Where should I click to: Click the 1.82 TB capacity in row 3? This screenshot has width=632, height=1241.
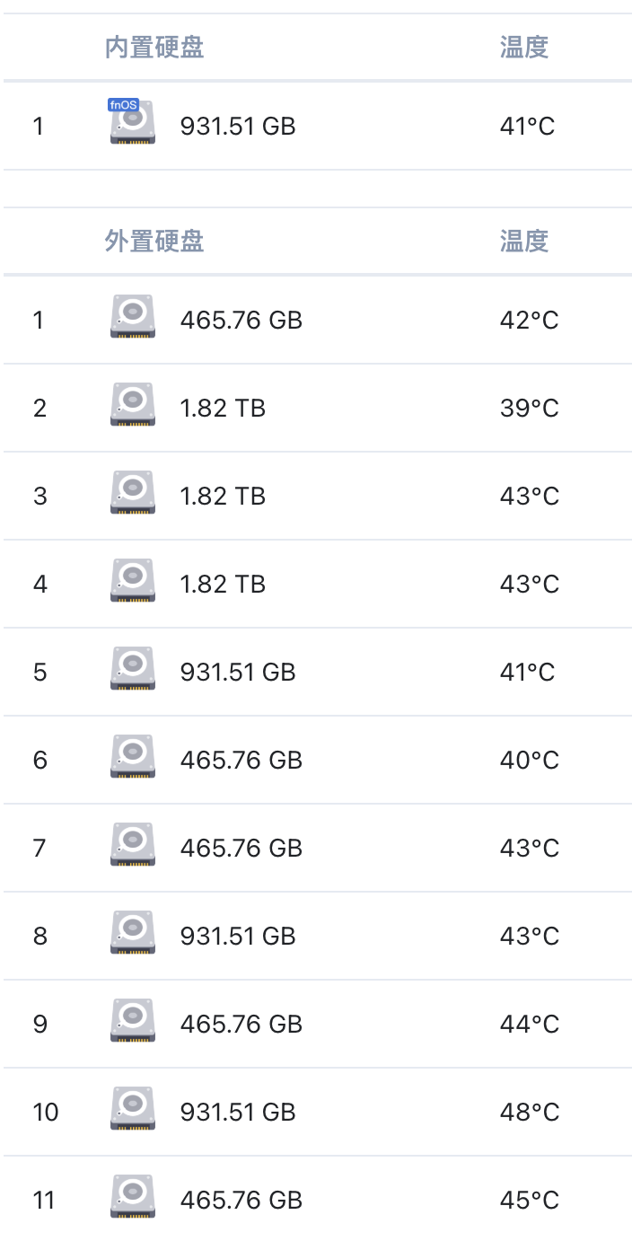coord(223,496)
